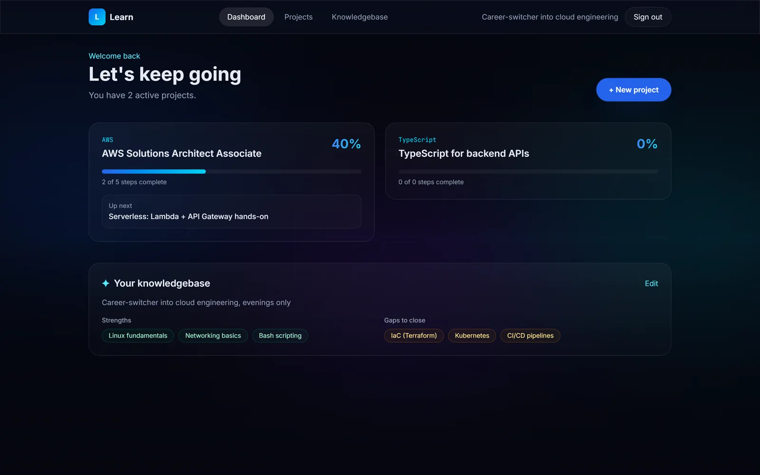The image size is (760, 475).
Task: Create a project with + New project
Action: click(634, 90)
